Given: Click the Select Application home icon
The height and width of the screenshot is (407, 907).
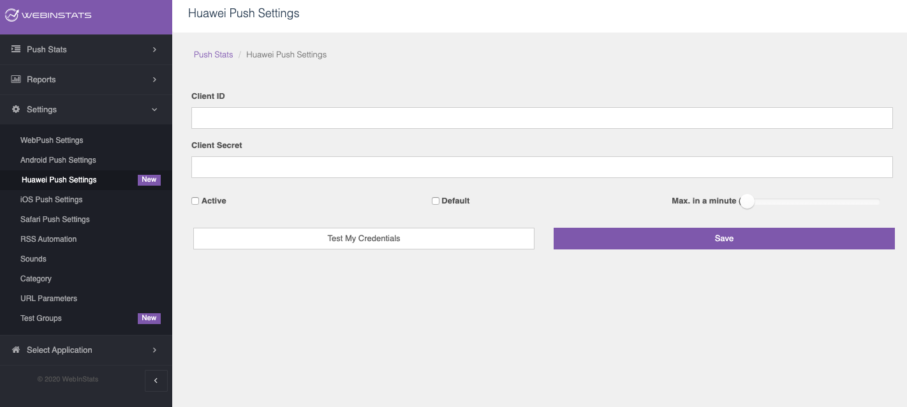Looking at the screenshot, I should tap(16, 350).
